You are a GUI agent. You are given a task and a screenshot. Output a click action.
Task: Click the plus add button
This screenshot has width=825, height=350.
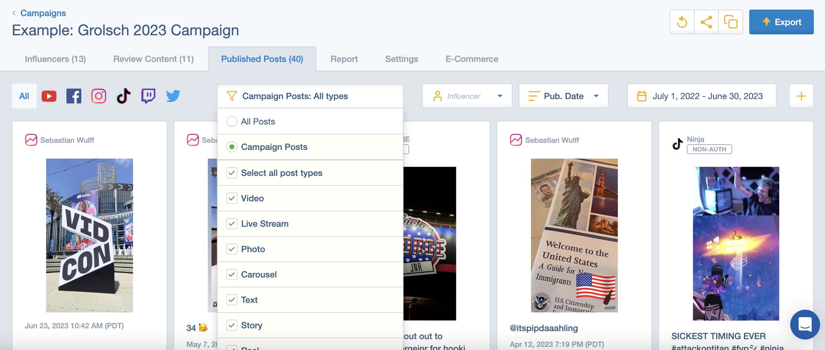point(801,96)
